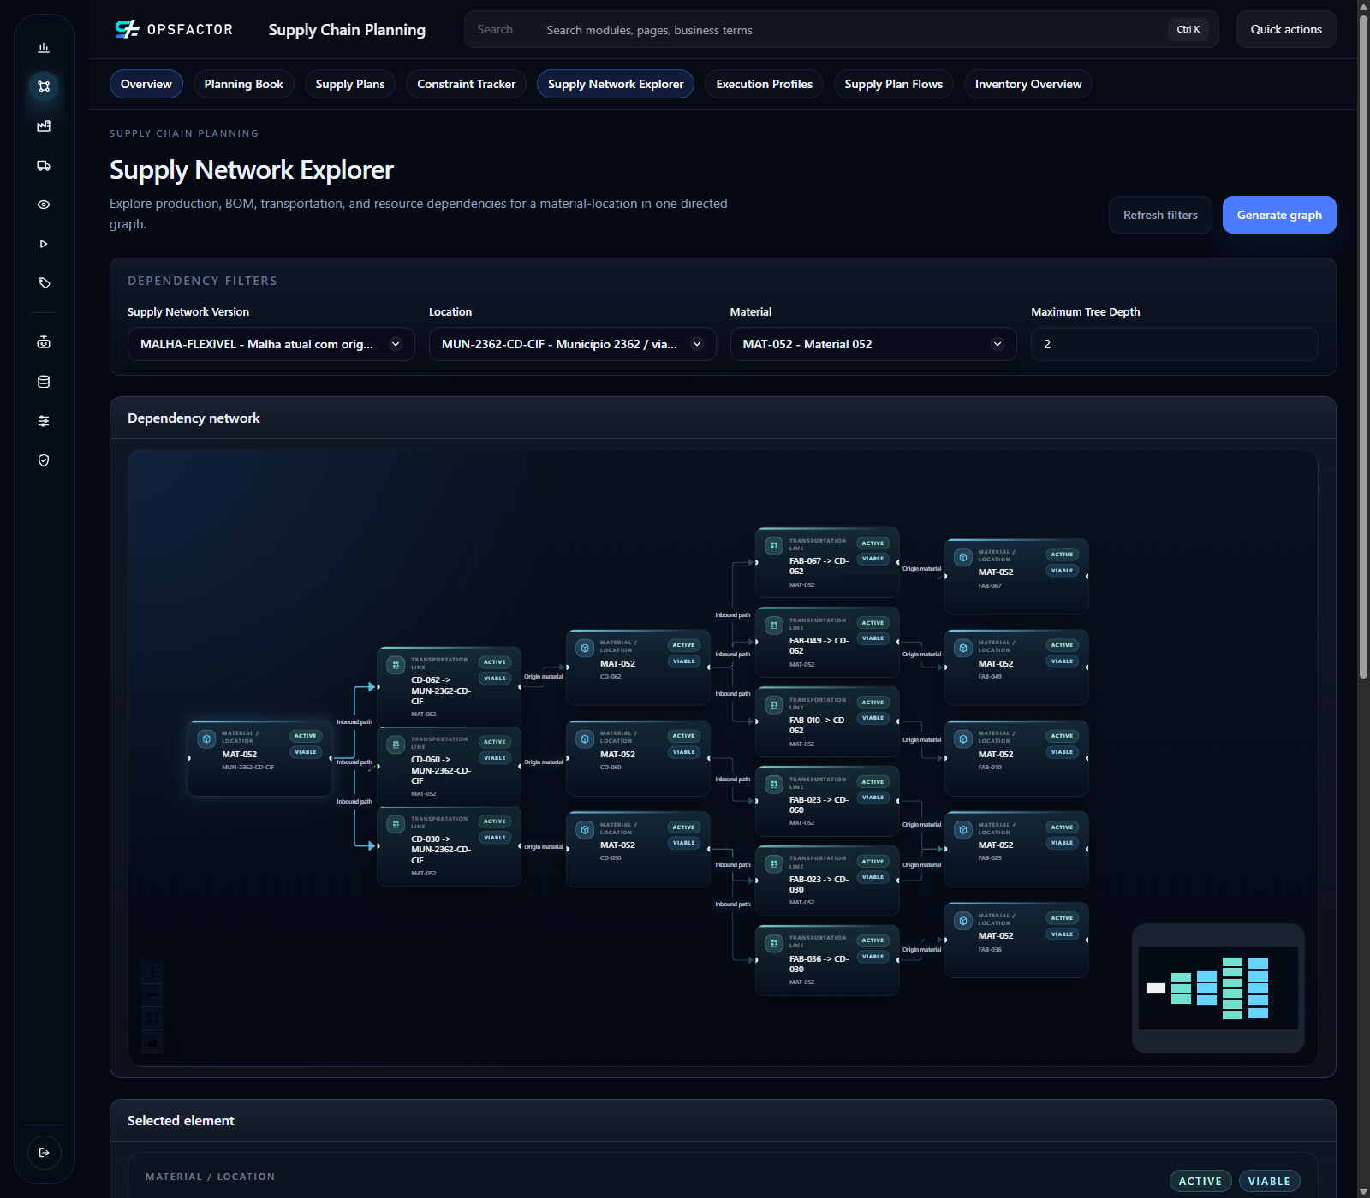Select the MAT-052 CD-030 material node
Screen dimensions: 1370x1198
point(638,849)
